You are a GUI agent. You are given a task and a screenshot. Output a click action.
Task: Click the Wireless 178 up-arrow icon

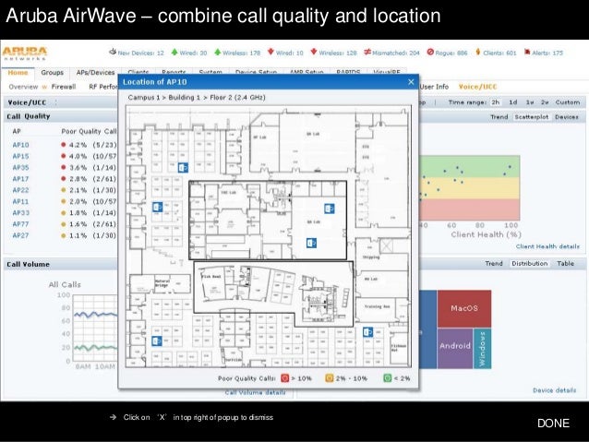[x=218, y=52]
